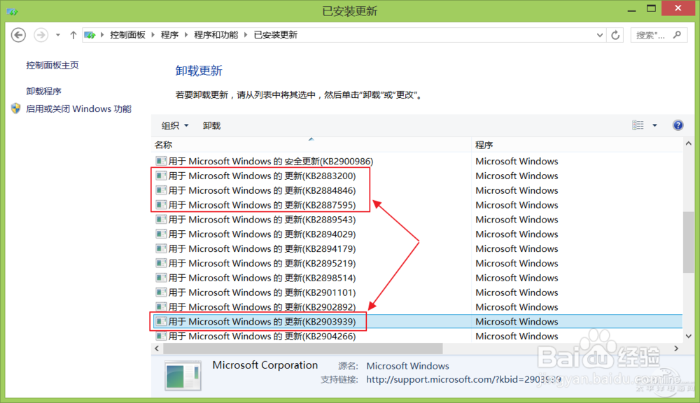The width and height of the screenshot is (700, 403).
Task: Open 卸载程序 link
Action: click(43, 92)
